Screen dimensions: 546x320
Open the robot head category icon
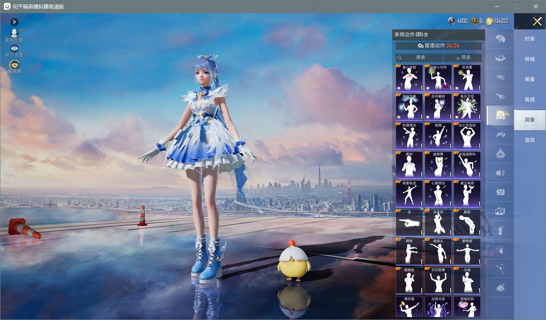[500, 154]
